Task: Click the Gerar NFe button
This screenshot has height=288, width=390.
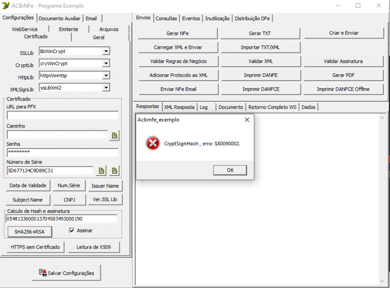Action: pyautogui.click(x=178, y=33)
